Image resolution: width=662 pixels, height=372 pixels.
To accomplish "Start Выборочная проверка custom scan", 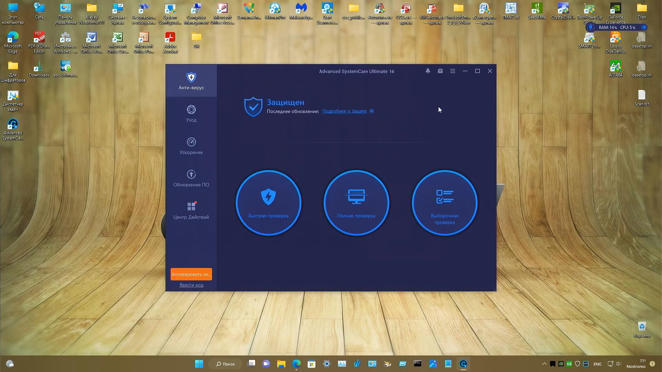I will [444, 203].
